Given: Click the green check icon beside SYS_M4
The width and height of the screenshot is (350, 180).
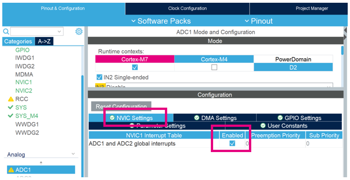Looking at the screenshot, I should click(x=11, y=116).
